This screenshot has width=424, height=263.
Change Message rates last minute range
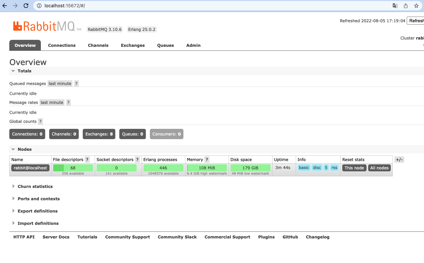pyautogui.click(x=52, y=103)
